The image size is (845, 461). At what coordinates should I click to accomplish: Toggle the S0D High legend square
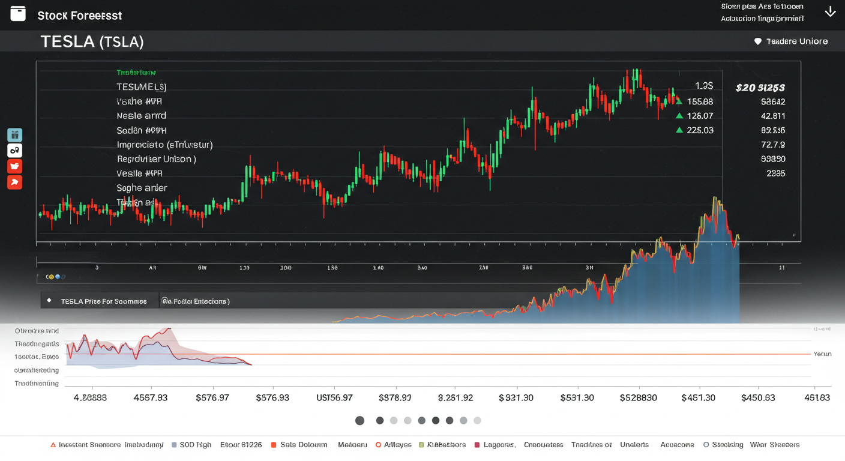(x=174, y=445)
